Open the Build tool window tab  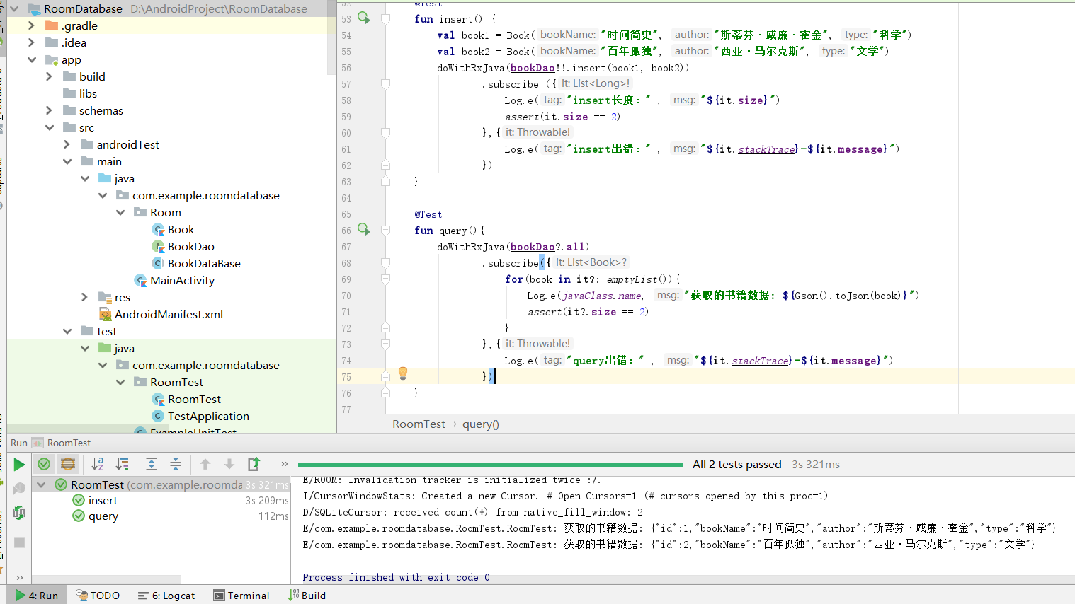point(307,596)
